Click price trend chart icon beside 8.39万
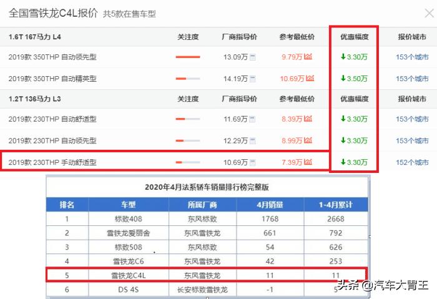The width and height of the screenshot is (437, 299). tap(308, 119)
